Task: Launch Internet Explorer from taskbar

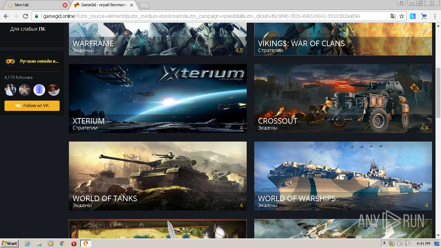Action: click(28, 244)
